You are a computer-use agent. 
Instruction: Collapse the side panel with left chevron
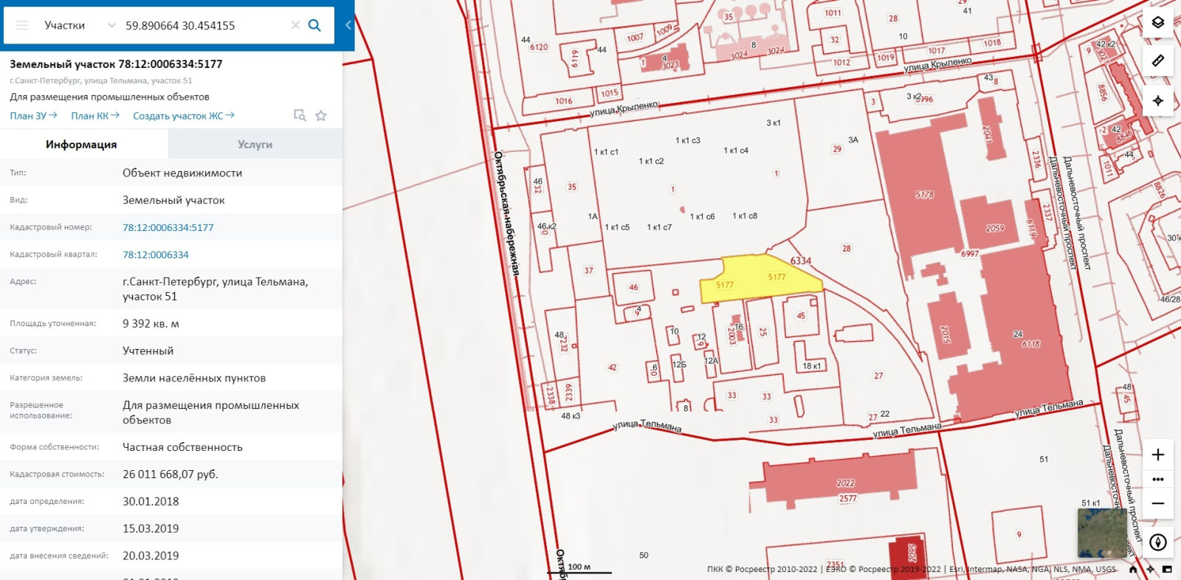(348, 25)
